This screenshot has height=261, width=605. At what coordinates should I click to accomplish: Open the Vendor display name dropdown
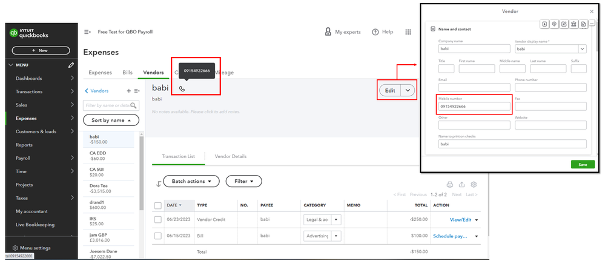582,49
